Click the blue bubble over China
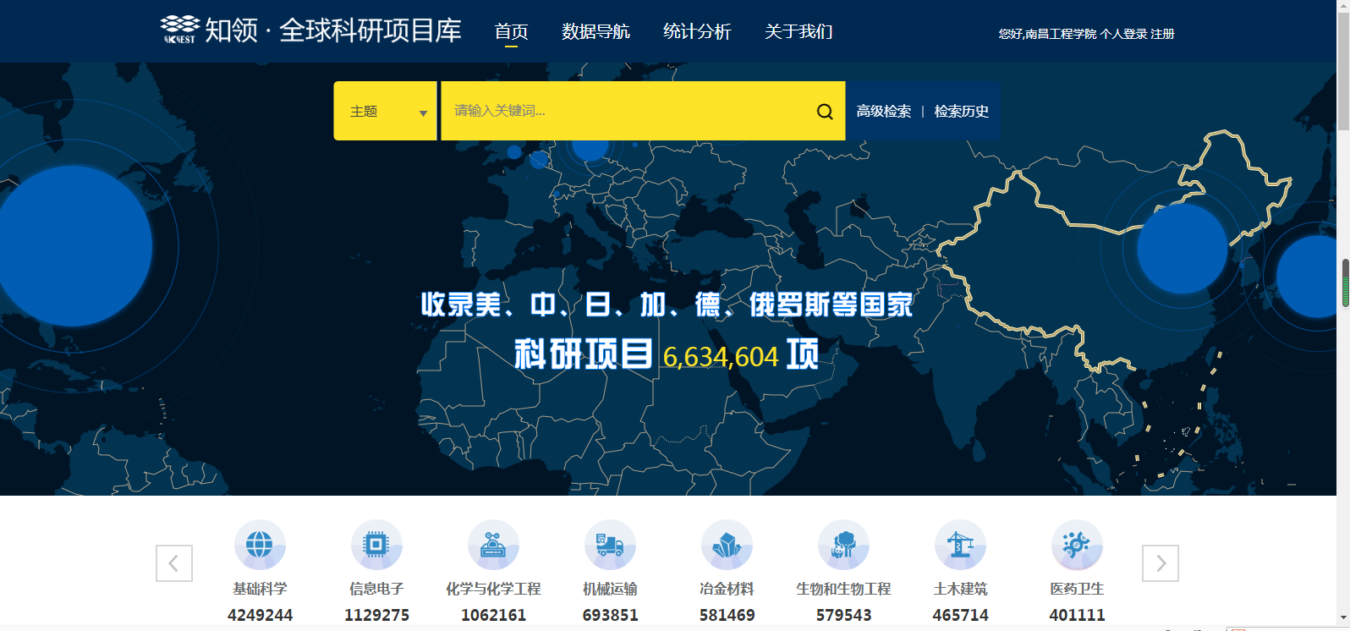 (x=1182, y=249)
